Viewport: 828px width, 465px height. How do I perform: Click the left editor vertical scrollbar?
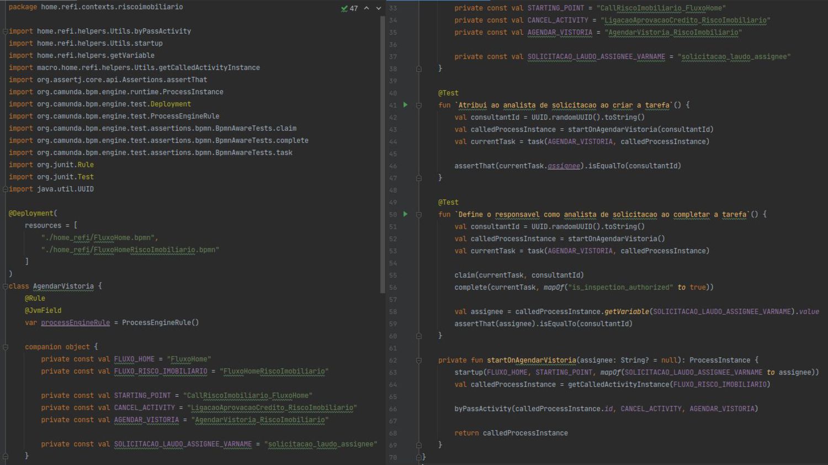(383, 154)
